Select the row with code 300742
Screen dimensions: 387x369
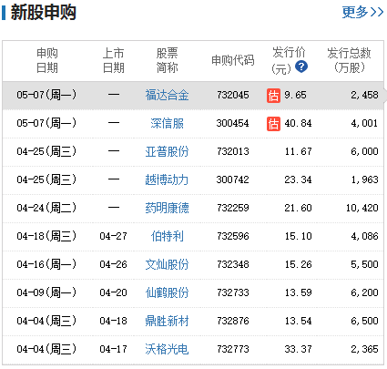(x=193, y=180)
